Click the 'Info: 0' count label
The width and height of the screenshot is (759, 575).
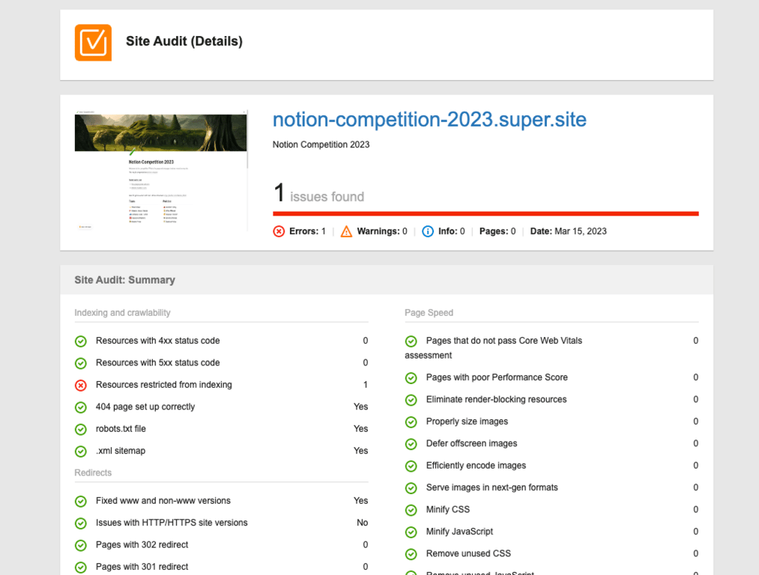click(x=452, y=231)
